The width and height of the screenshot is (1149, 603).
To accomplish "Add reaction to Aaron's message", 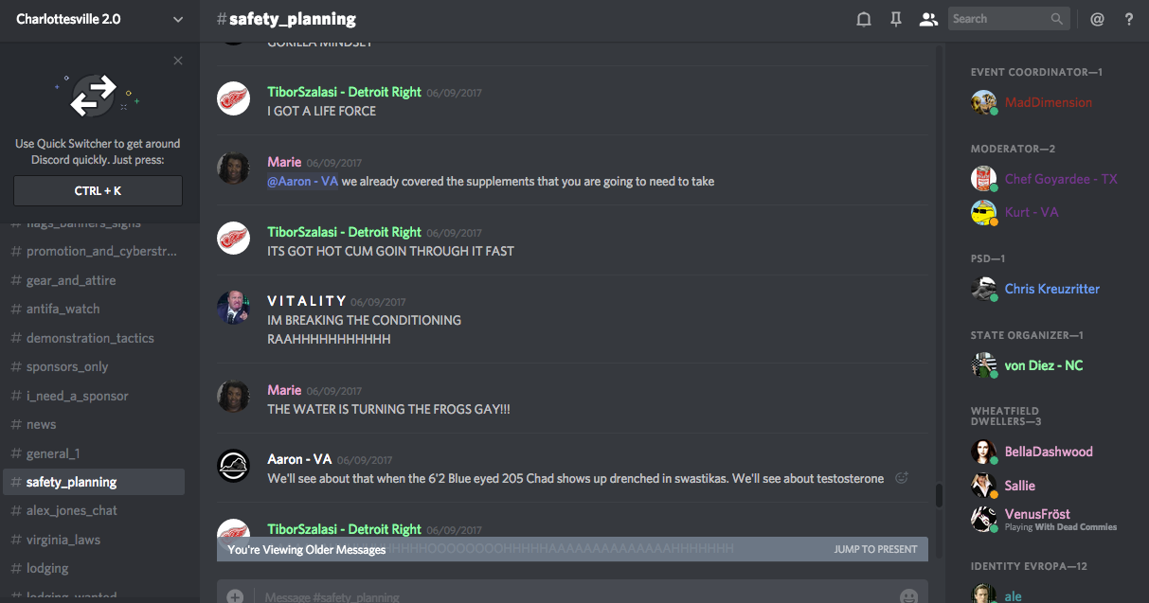I will tap(902, 478).
